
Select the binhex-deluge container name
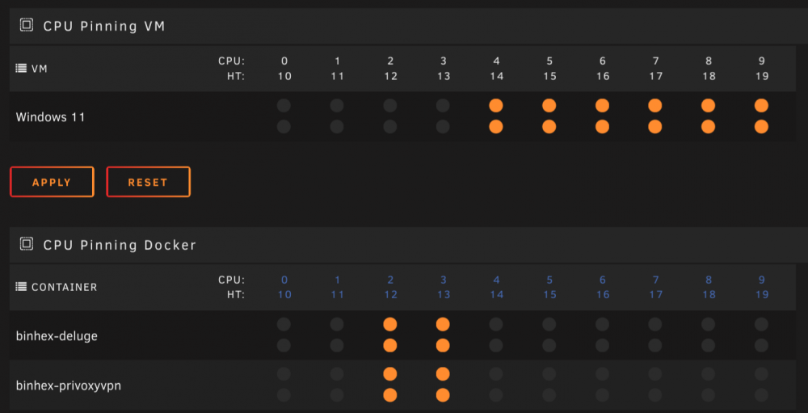click(57, 337)
